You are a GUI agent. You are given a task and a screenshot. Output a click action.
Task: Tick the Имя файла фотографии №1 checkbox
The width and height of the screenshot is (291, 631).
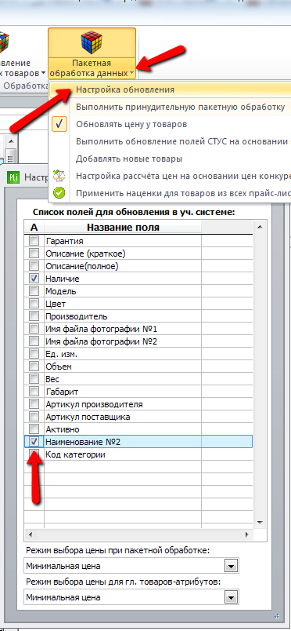coord(34,329)
